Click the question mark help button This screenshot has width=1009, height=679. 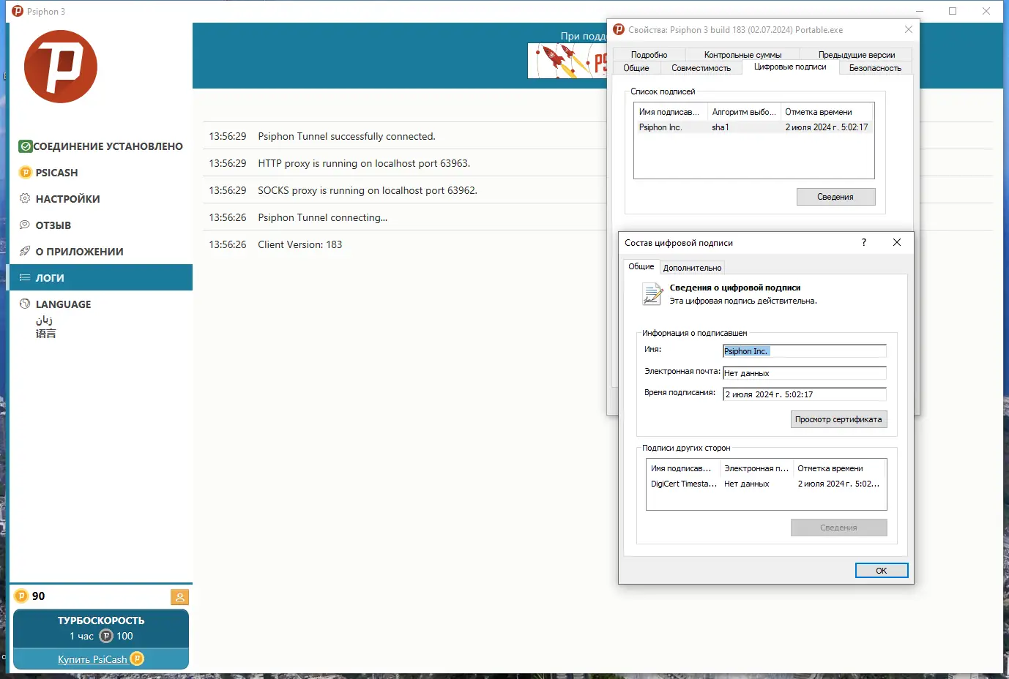864,242
